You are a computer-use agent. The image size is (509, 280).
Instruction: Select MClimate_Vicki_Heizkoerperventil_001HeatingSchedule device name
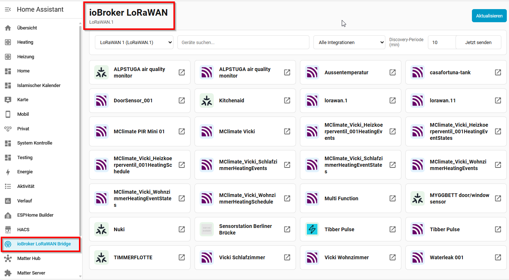click(143, 165)
